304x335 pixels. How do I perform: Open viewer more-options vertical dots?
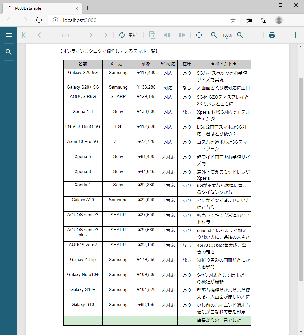tap(295, 35)
